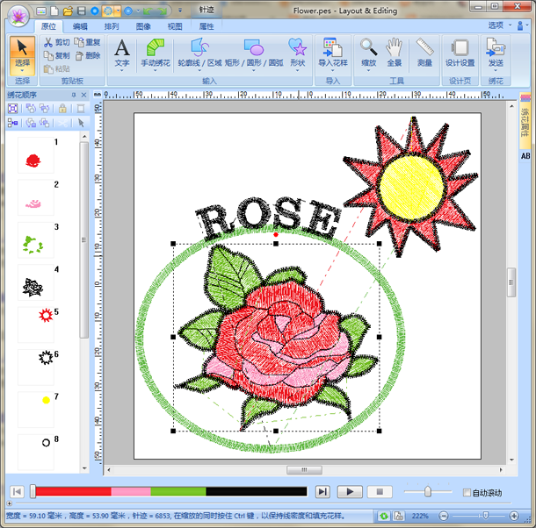Click the Open folder icon in quick access
Screen dimensions: 536x528
[68, 11]
